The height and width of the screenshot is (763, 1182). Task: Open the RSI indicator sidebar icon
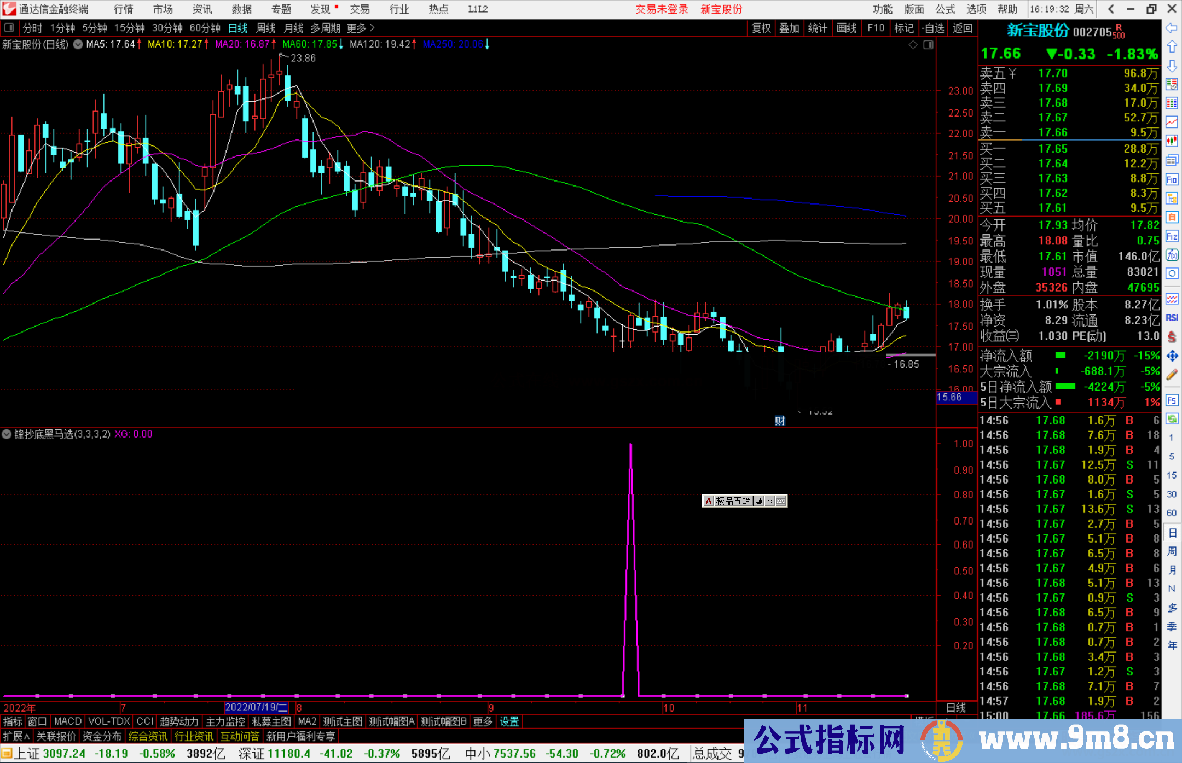[x=1172, y=318]
